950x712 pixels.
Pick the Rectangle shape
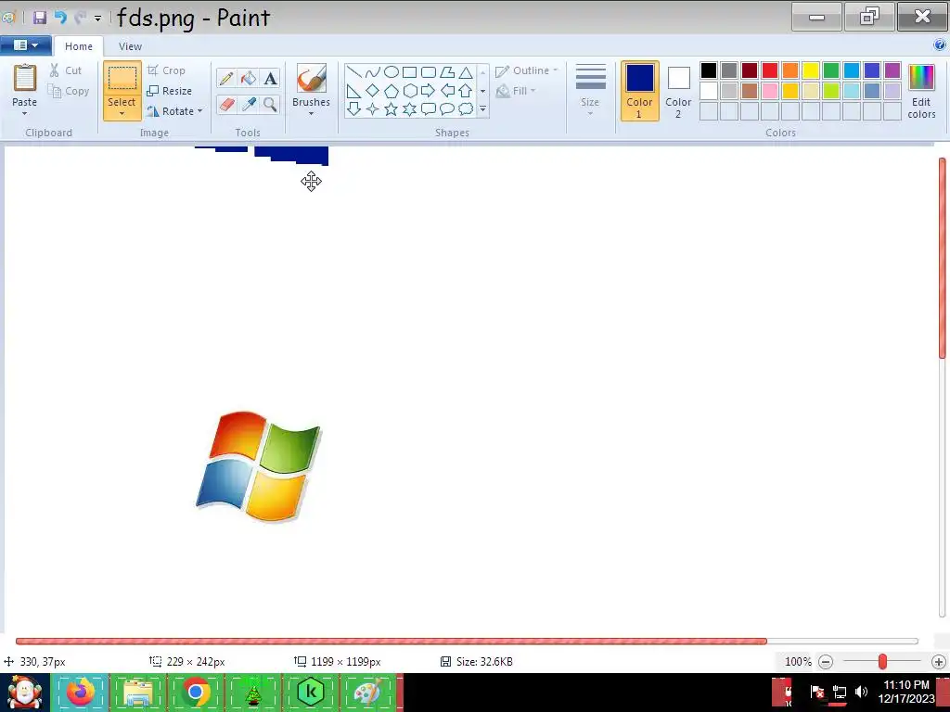click(x=409, y=72)
